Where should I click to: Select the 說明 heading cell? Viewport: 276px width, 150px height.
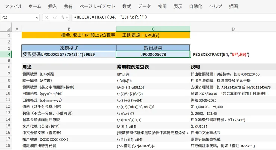233,67
